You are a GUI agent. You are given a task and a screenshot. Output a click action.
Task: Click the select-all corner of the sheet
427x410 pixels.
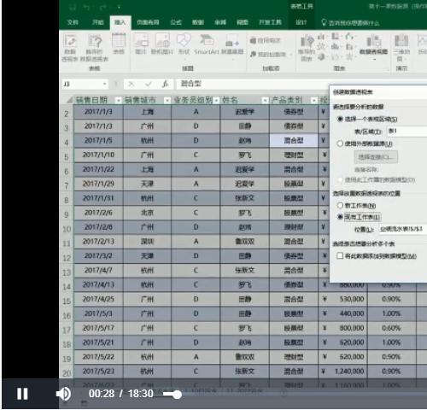coord(68,100)
